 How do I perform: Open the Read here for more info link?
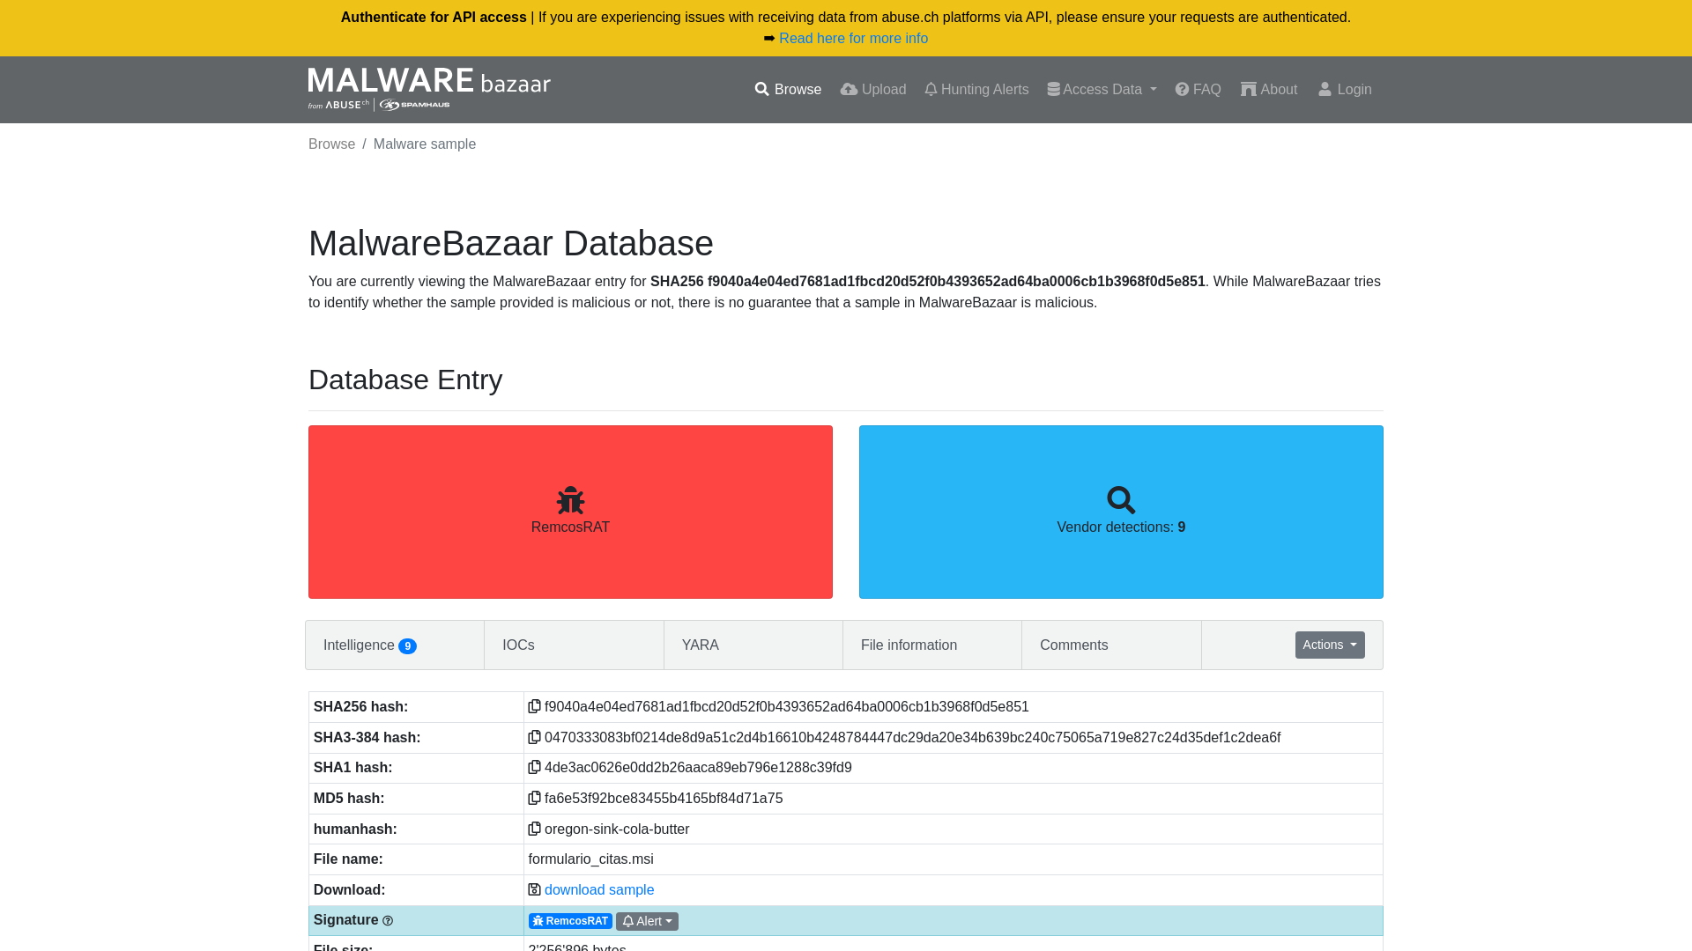point(853,38)
